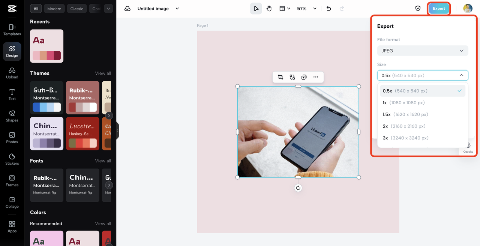Open the Shapes sidebar panel

[12, 116]
